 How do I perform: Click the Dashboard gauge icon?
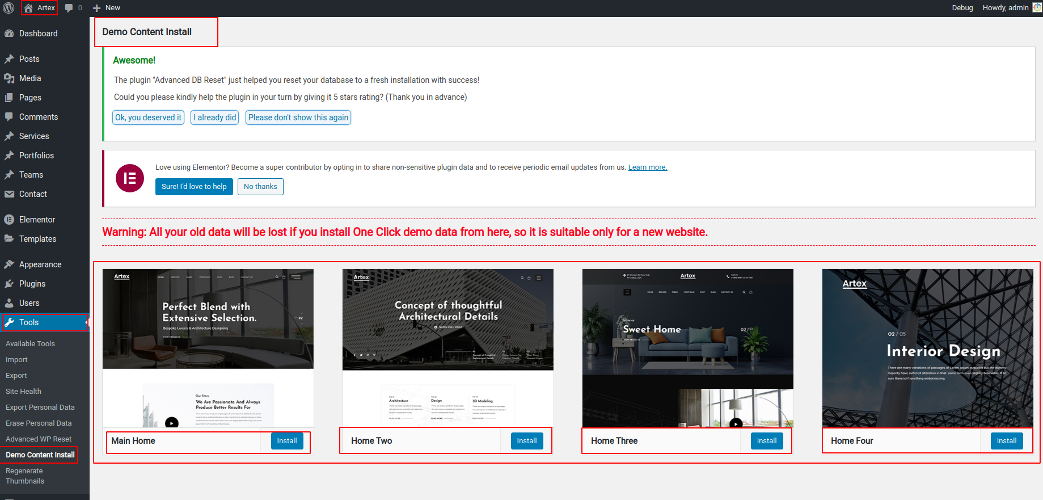tap(9, 33)
